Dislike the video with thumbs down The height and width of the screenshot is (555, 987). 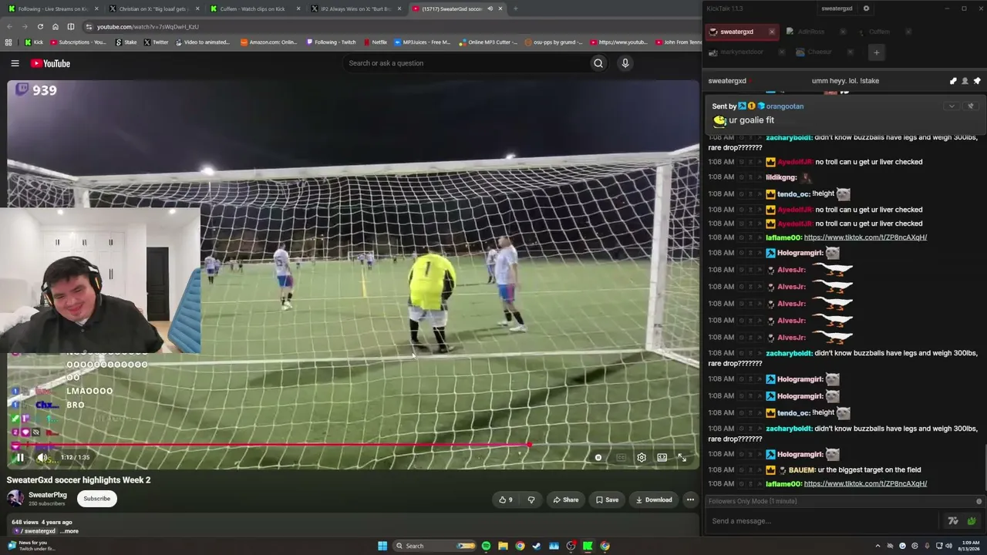[x=531, y=499]
